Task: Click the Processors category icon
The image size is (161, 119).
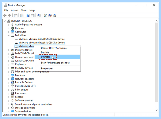Action: [x=12, y=93]
